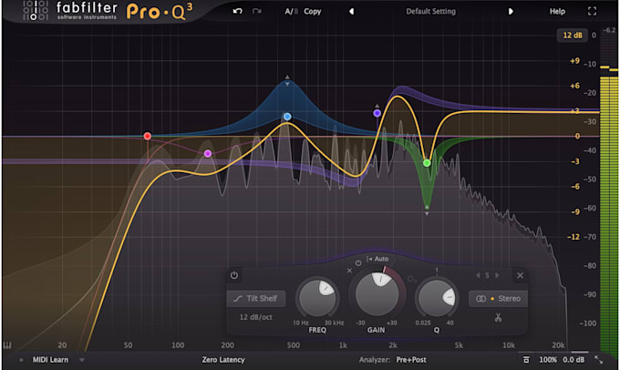Click the scissors split band icon
Image resolution: width=620 pixels, height=370 pixels.
tap(498, 317)
